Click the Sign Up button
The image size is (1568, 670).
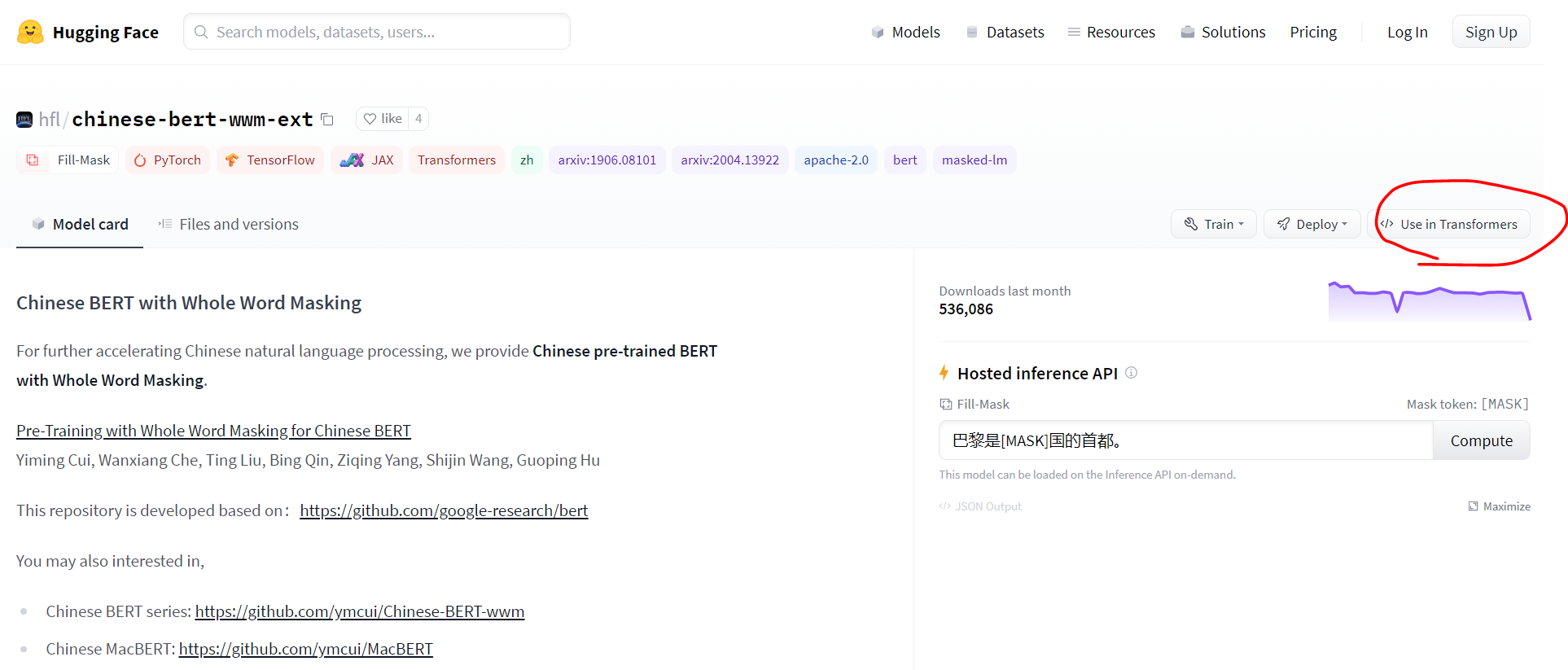pyautogui.click(x=1491, y=32)
